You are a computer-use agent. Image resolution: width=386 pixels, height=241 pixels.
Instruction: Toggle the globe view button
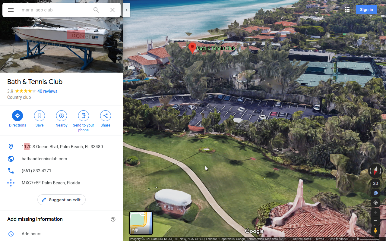click(x=375, y=193)
